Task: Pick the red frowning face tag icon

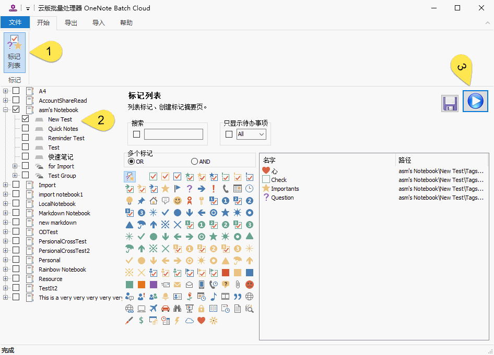Action: pos(249,285)
